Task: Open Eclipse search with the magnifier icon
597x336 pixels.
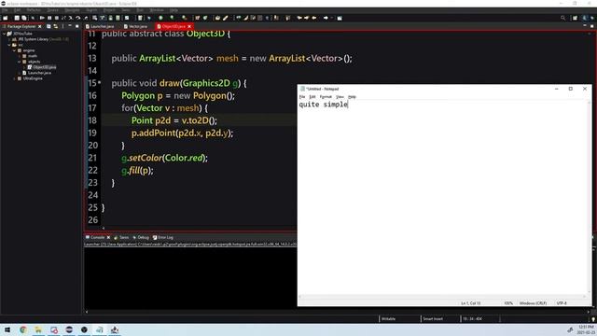Action: click(x=562, y=18)
